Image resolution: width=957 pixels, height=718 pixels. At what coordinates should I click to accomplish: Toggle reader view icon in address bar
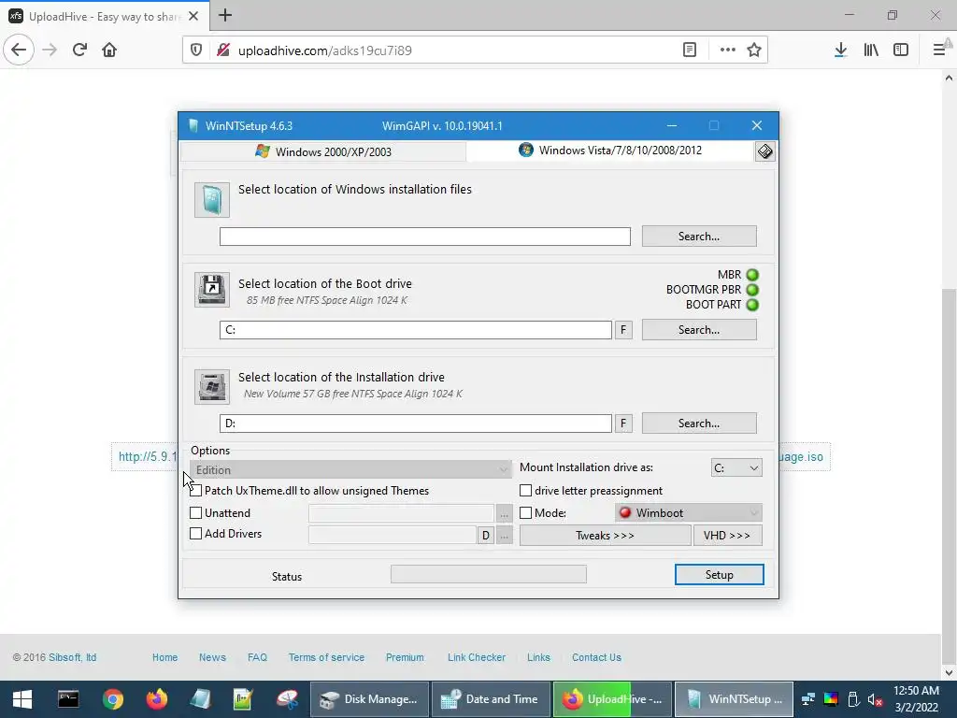coord(690,50)
